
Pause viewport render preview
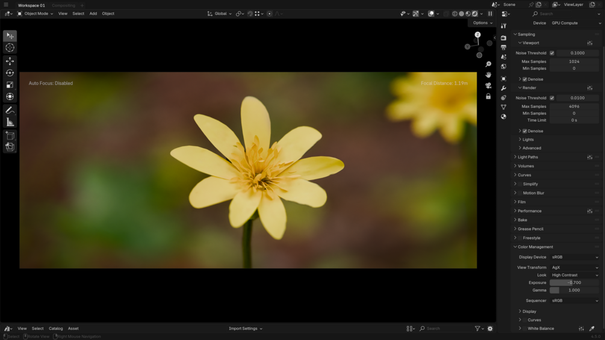[490, 13]
